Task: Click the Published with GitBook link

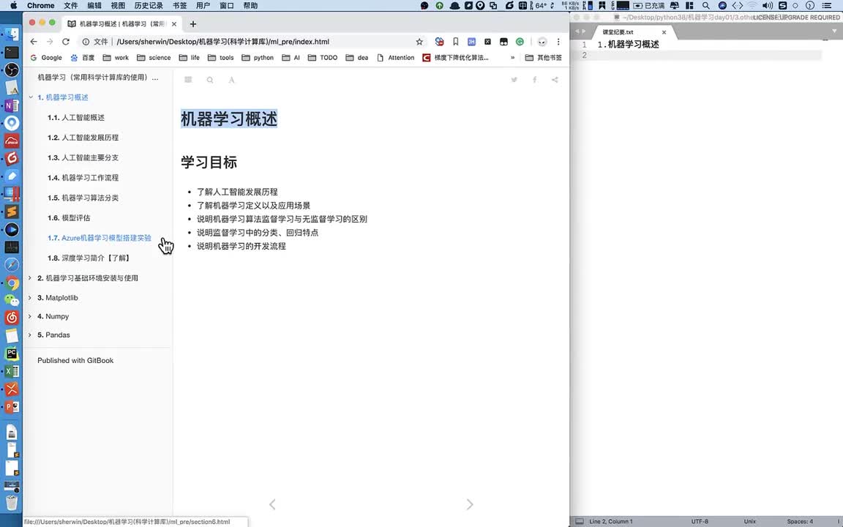Action: (x=75, y=361)
